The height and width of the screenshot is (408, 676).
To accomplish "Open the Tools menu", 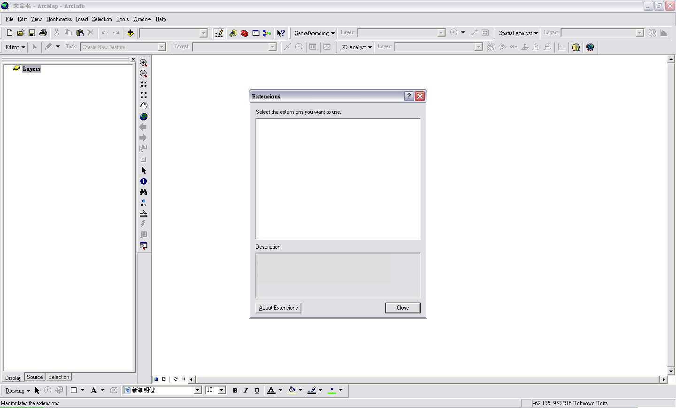I will click(123, 19).
